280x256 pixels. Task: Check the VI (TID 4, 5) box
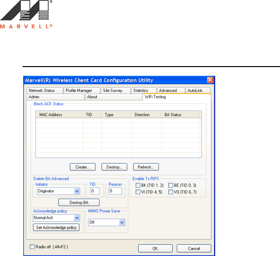[138, 192]
